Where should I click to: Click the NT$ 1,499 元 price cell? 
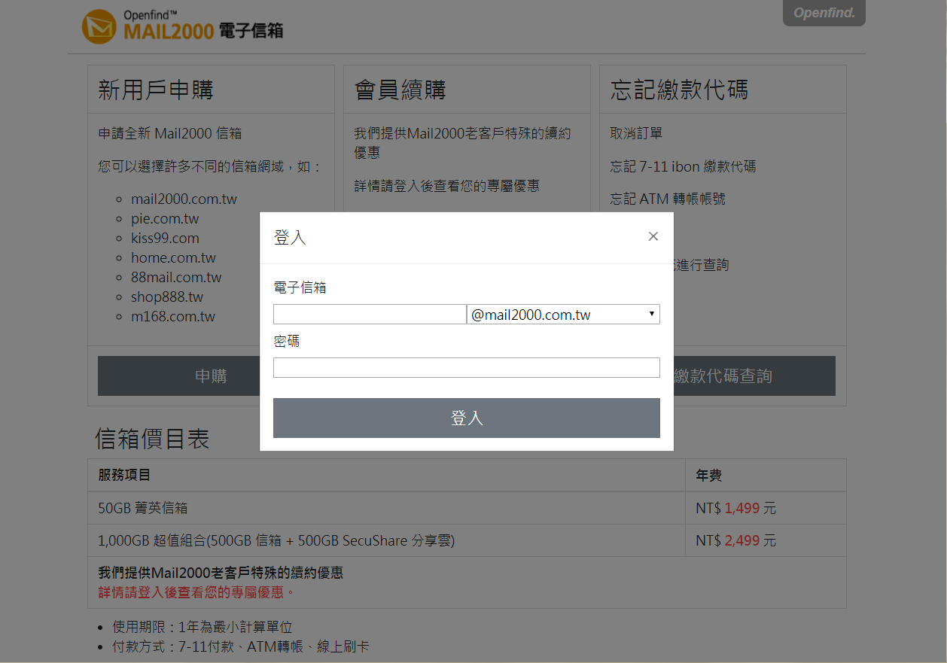tap(766, 508)
